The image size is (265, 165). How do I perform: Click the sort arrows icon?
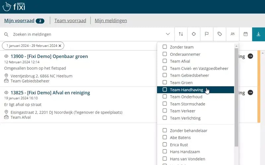[181, 34]
